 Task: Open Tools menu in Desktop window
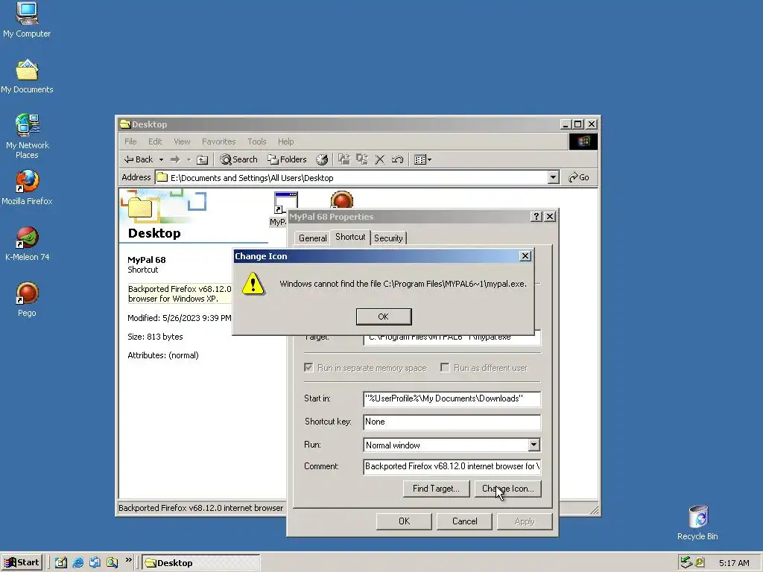[x=256, y=142]
